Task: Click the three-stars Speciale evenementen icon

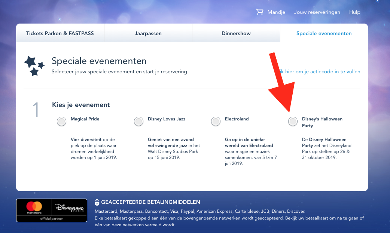Action: coord(34,66)
